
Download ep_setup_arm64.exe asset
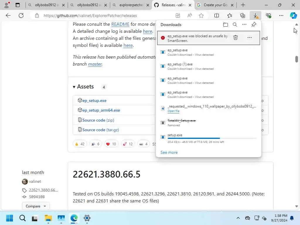pyautogui.click(x=101, y=110)
